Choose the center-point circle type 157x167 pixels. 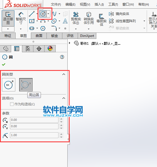tap(9, 85)
